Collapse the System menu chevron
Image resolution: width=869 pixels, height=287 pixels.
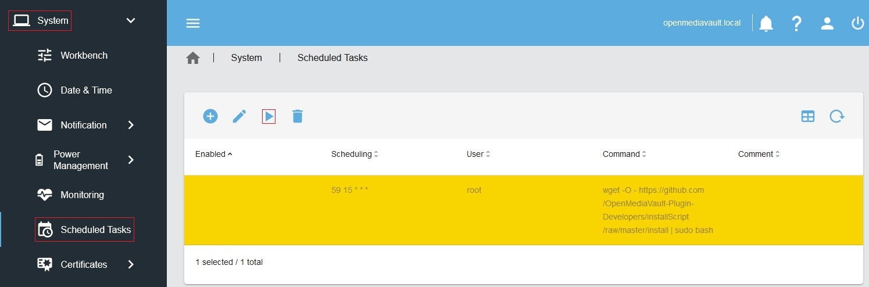coord(131,21)
